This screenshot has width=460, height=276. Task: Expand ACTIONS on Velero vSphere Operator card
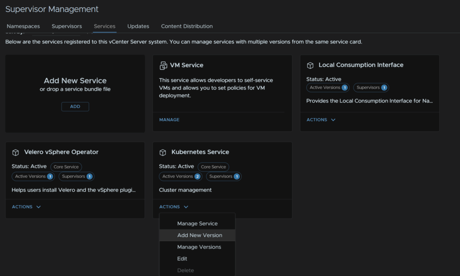coord(27,207)
